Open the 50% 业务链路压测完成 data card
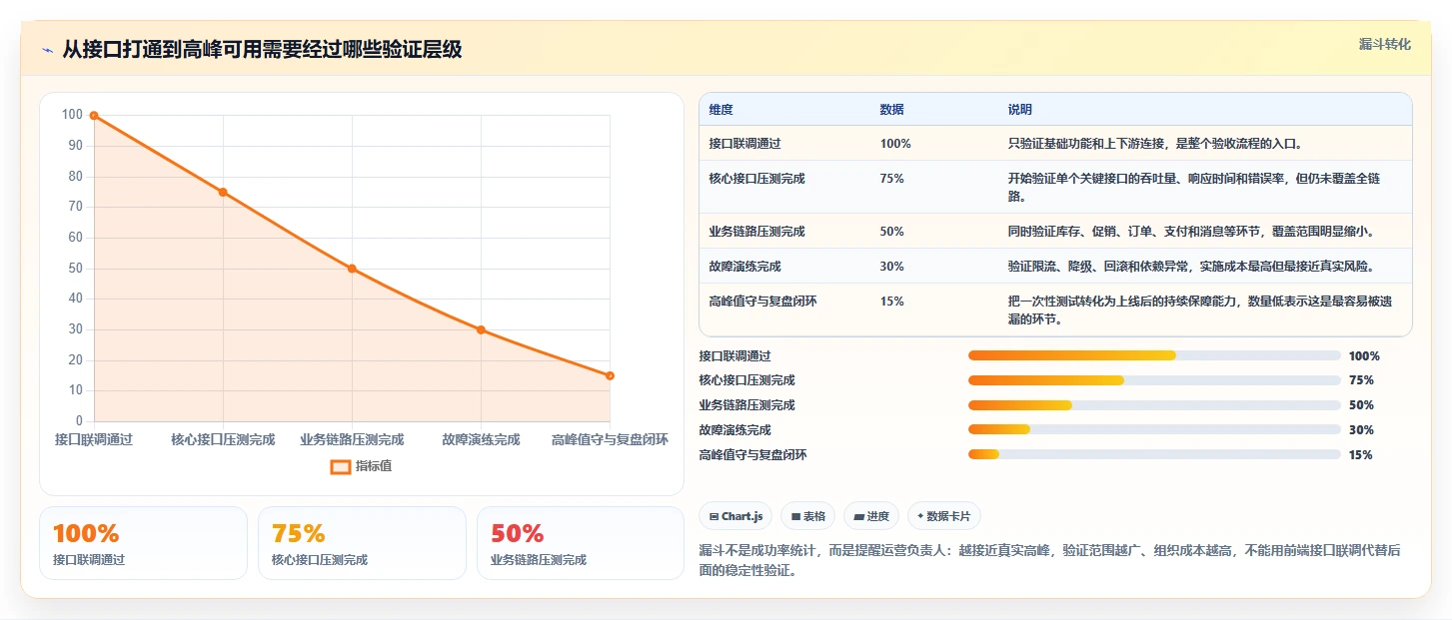 click(581, 543)
